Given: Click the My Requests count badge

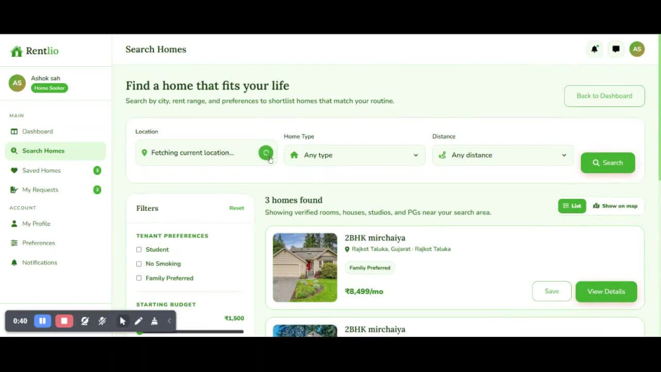Looking at the screenshot, I should coord(97,190).
